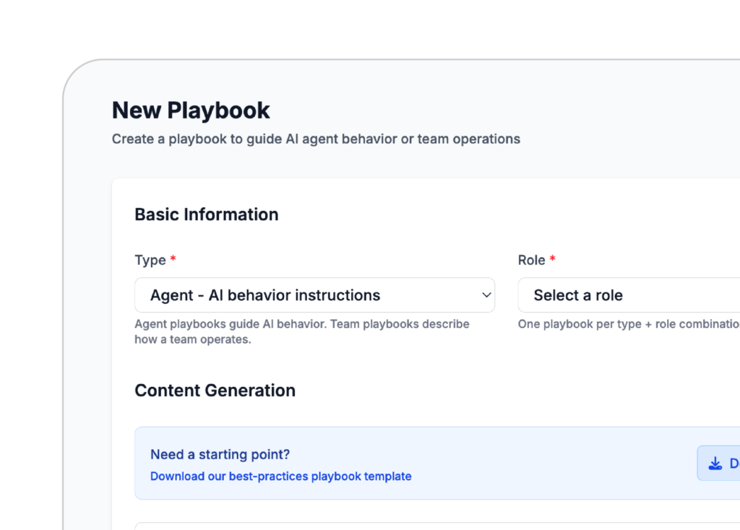Screen dimensions: 740x530
Task: Click 'Download our best-practices playbook template' link
Action: pyautogui.click(x=280, y=477)
